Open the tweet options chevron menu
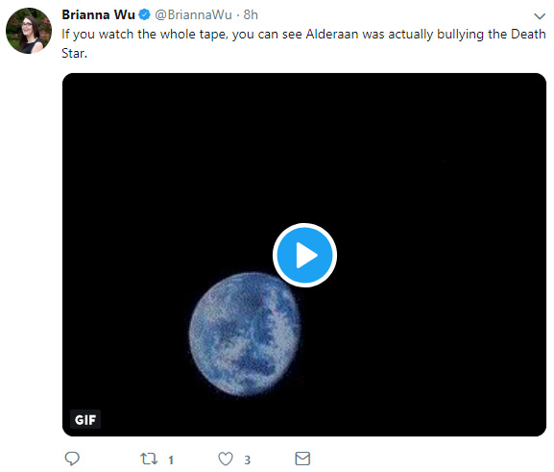This screenshot has height=472, width=554. tap(540, 16)
